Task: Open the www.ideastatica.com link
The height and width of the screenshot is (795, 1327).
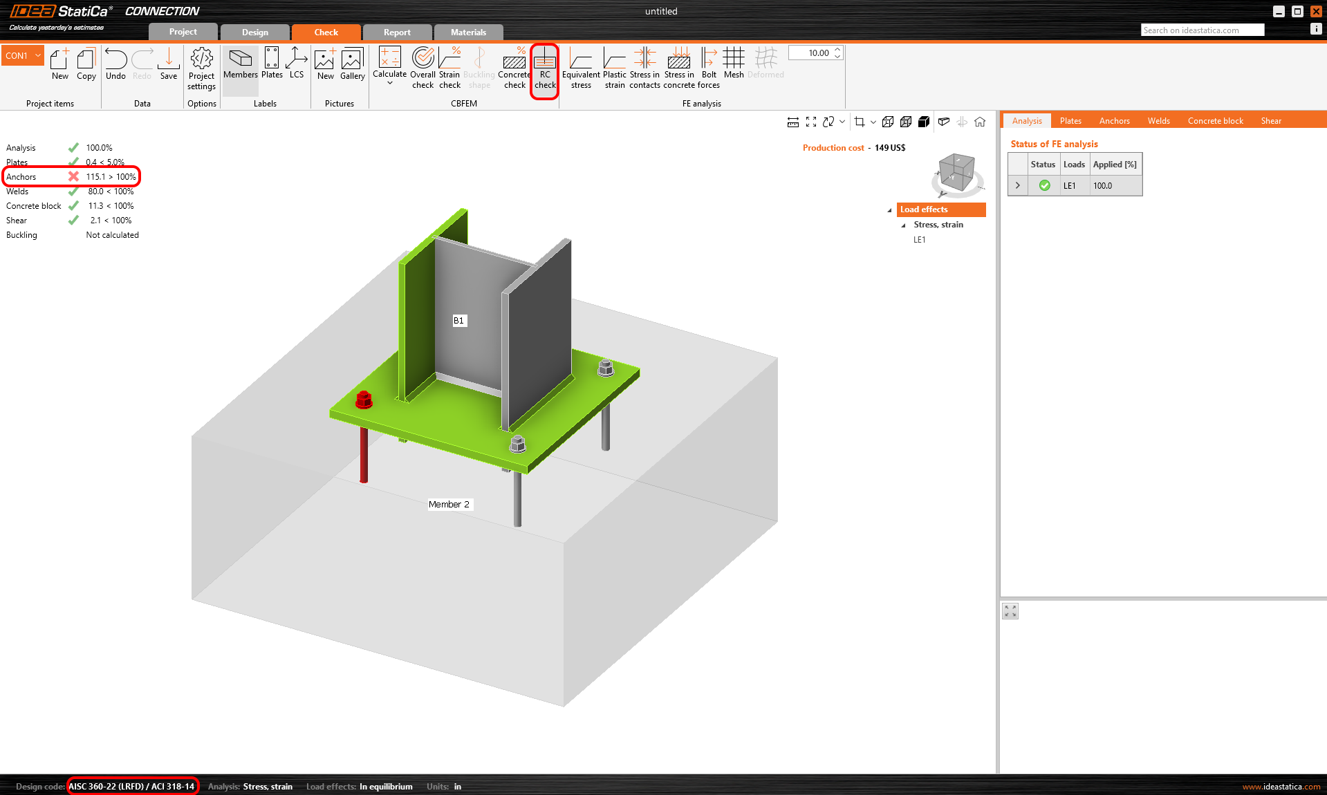Action: (x=1281, y=786)
